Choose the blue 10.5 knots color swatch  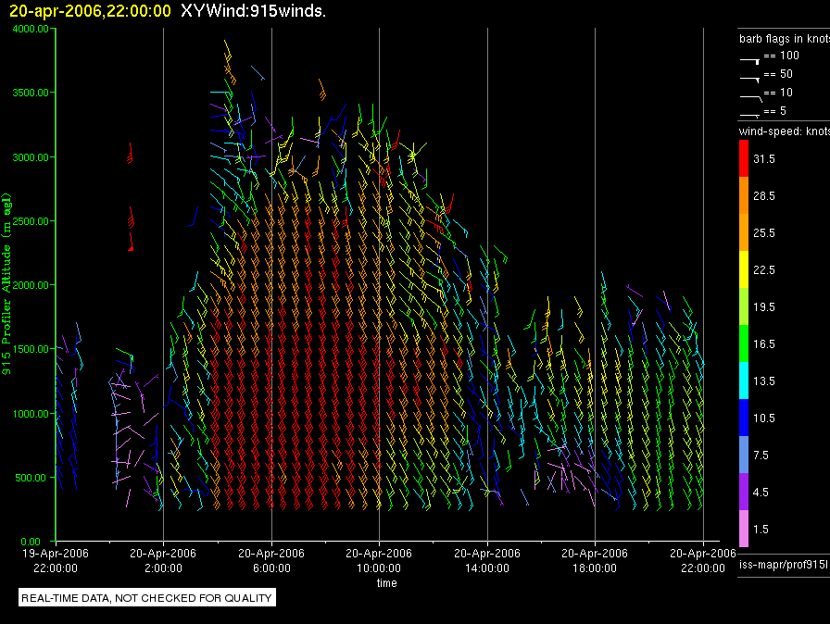[745, 418]
